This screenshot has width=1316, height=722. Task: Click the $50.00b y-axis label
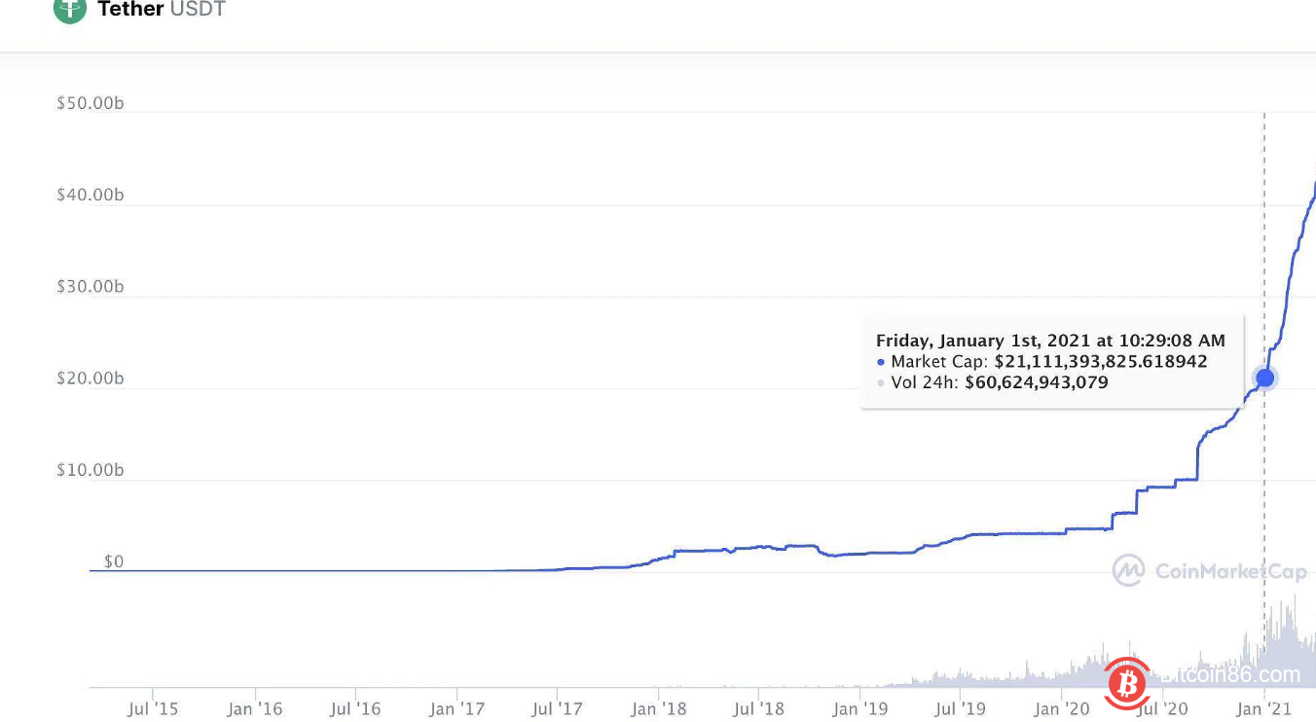click(x=91, y=103)
